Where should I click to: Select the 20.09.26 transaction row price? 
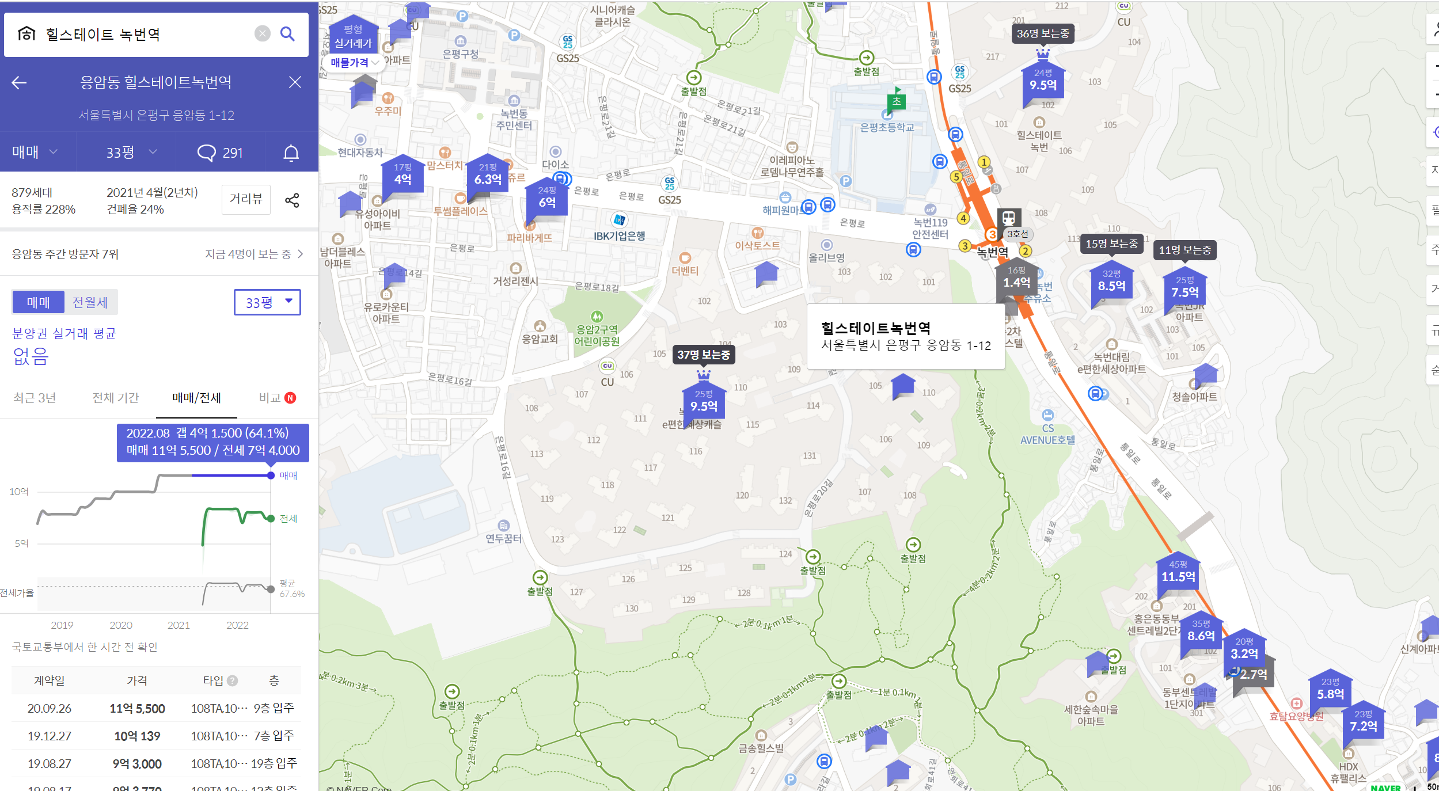tap(137, 709)
